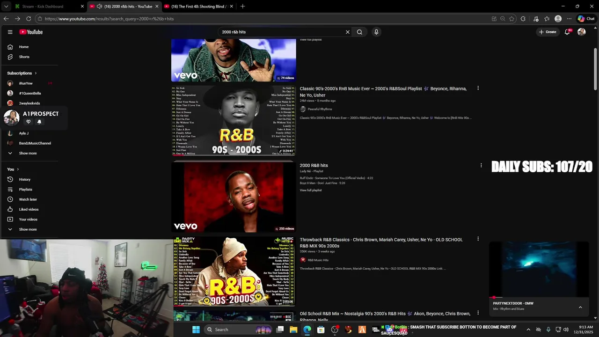Image resolution: width=599 pixels, height=337 pixels.
Task: Open the browser media control icon
Action: [536, 19]
